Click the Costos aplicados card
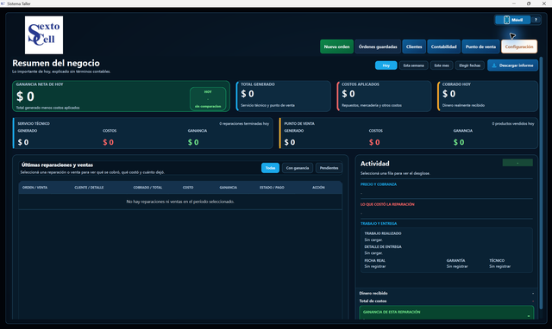This screenshot has height=329, width=552. coord(384,96)
